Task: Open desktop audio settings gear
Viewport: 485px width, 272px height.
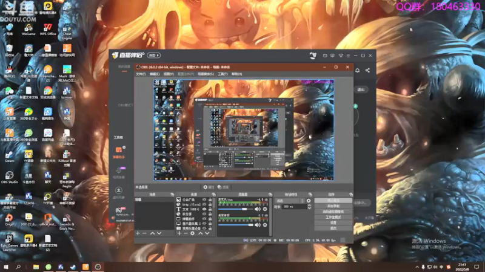Action: coord(265,225)
